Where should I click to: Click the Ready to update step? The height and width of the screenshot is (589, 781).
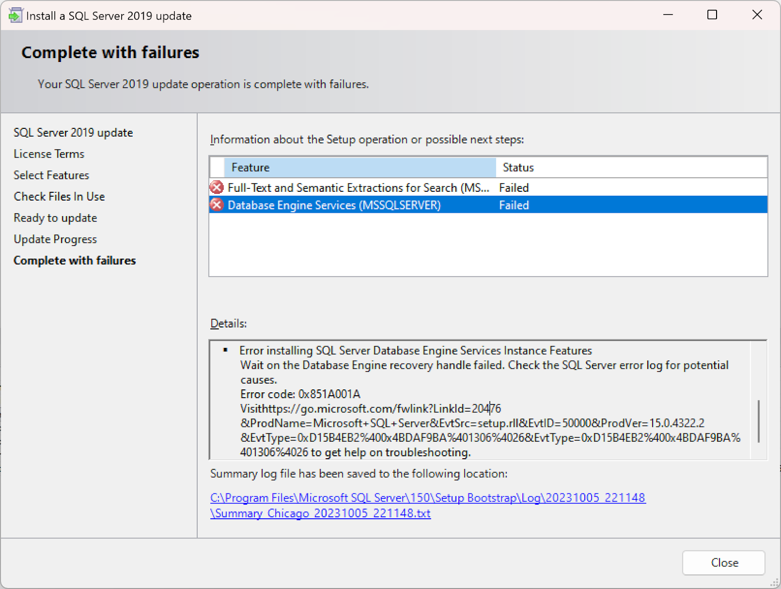coord(55,218)
